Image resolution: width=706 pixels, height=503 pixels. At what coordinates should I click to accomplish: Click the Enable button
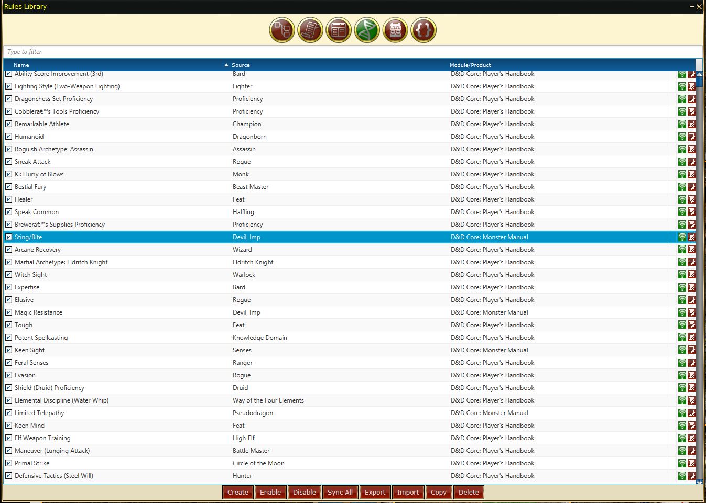pos(270,492)
